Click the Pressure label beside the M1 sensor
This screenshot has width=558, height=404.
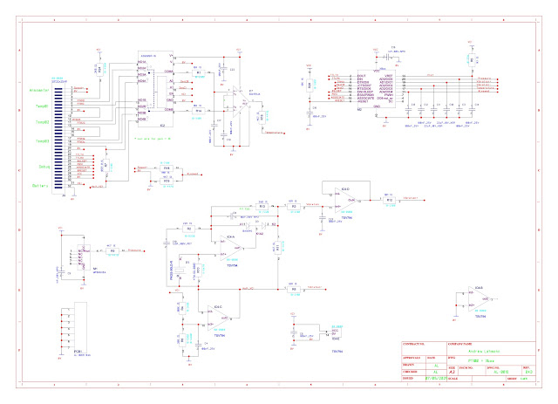[x=135, y=250]
